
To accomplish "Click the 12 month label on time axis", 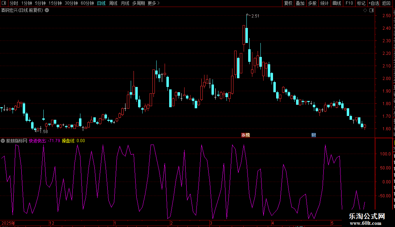I will click(x=52, y=223).
